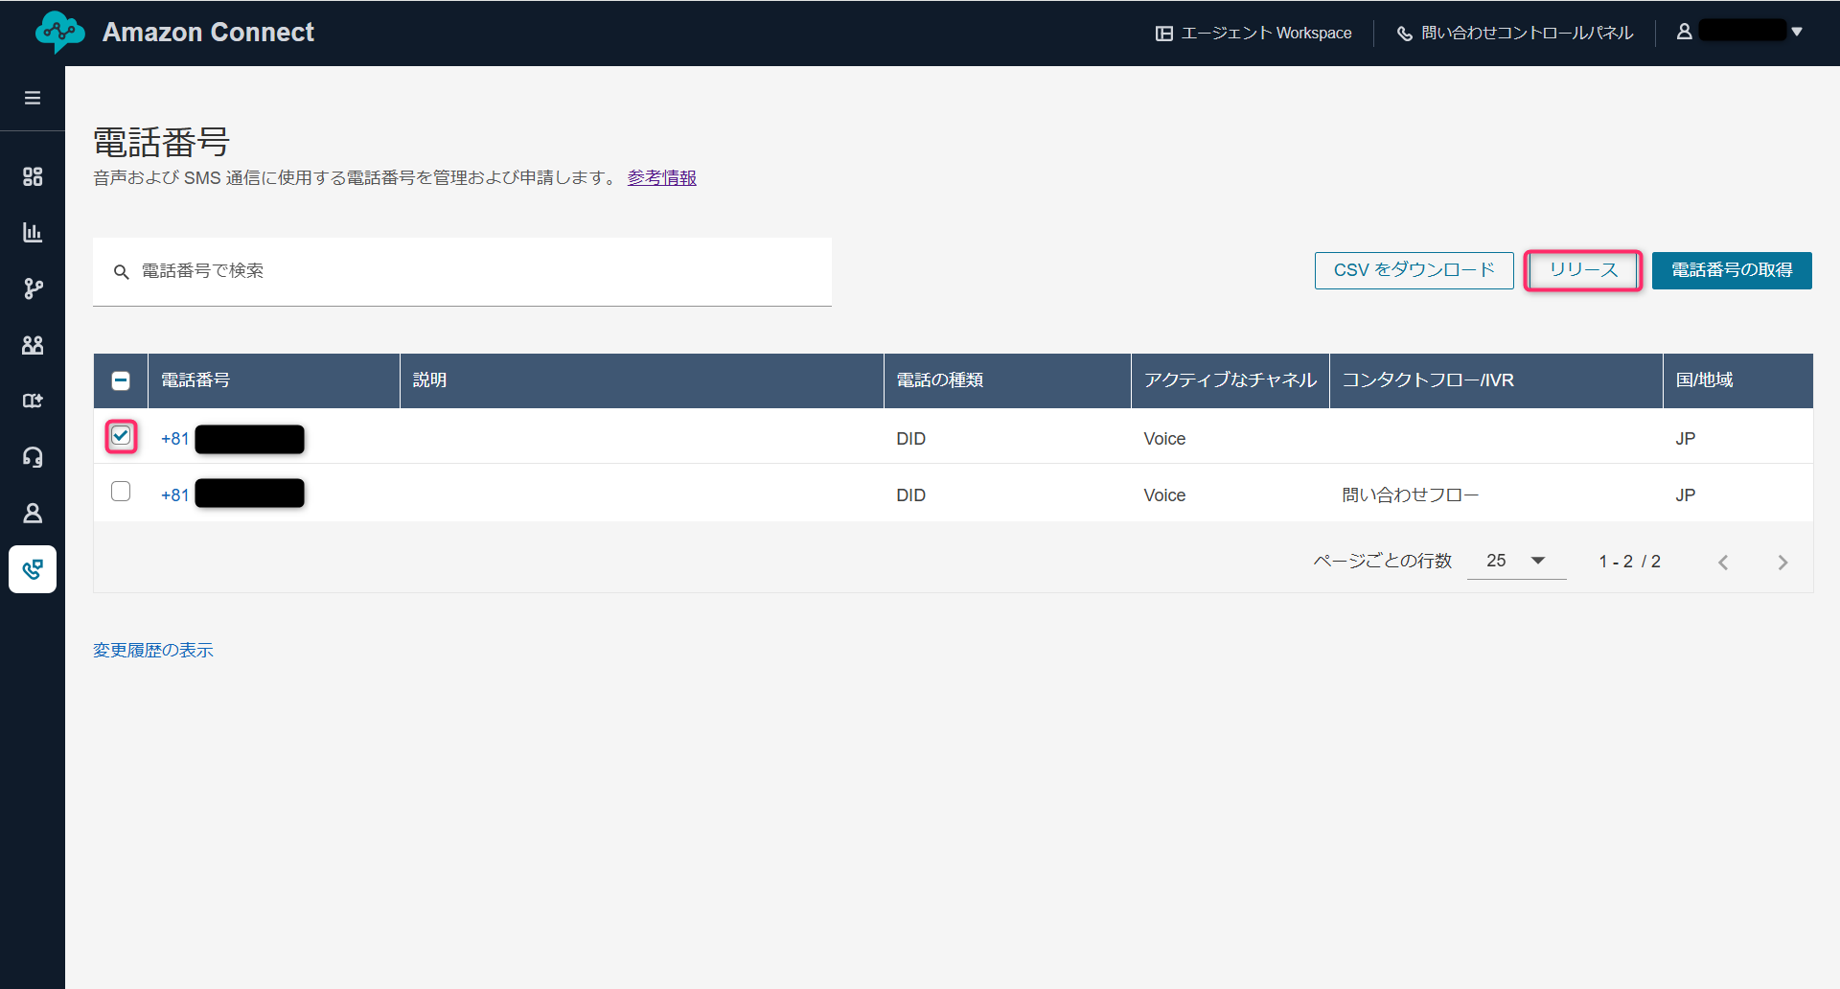The image size is (1840, 989).
Task: Expand the rows per page dropdown
Action: (1516, 561)
